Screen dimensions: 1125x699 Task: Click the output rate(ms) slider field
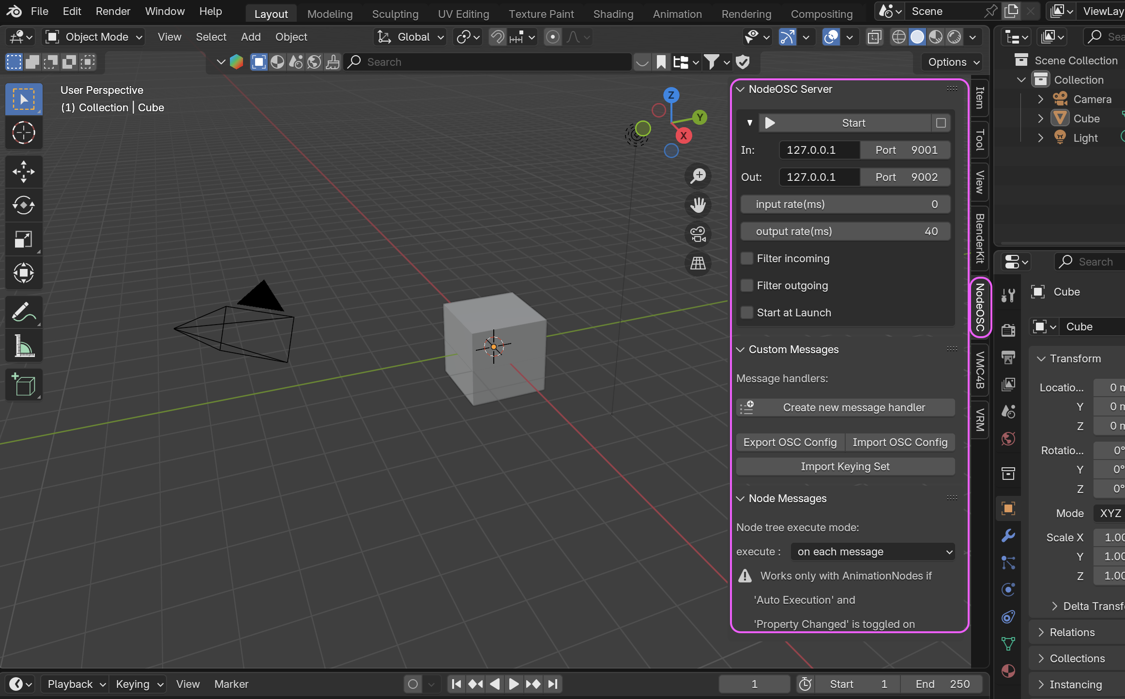[845, 232]
